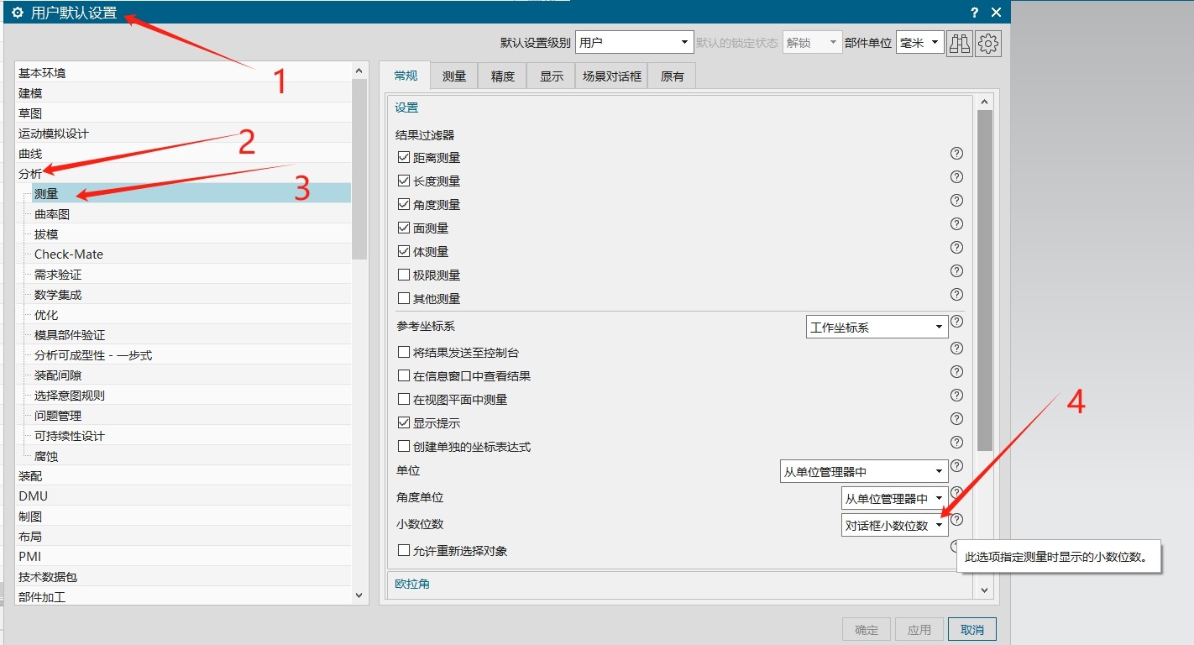Viewport: 1194px width, 645px height.
Task: Switch to the 原有 tab
Action: [x=673, y=76]
